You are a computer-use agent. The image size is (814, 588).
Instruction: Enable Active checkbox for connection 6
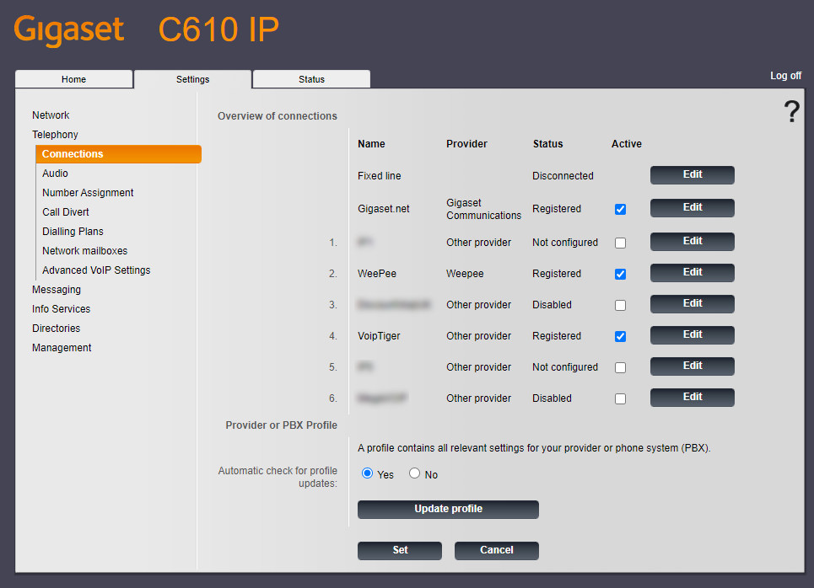tap(620, 398)
